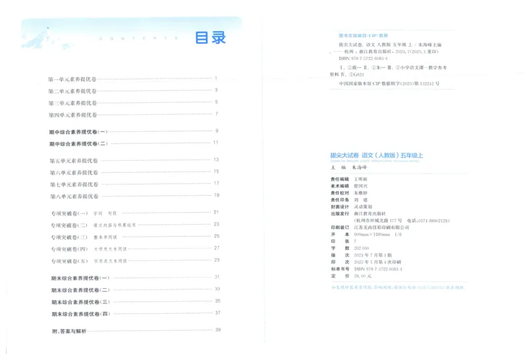
Task: Click the entry '第一单元素养提优卷'
Action: point(72,79)
